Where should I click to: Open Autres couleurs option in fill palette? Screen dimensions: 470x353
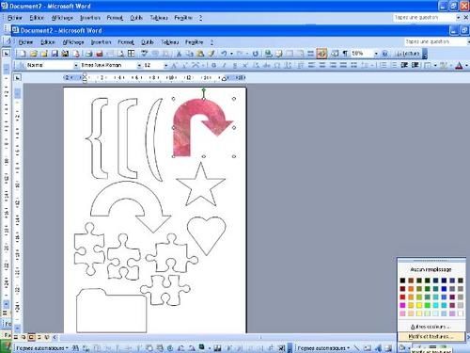[x=431, y=327]
